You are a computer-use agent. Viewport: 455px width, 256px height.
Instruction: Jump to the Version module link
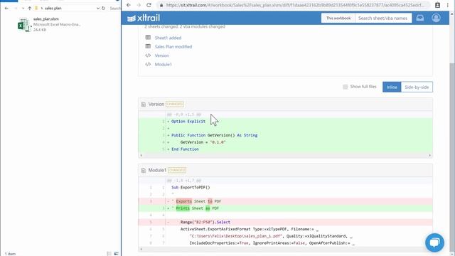click(161, 55)
